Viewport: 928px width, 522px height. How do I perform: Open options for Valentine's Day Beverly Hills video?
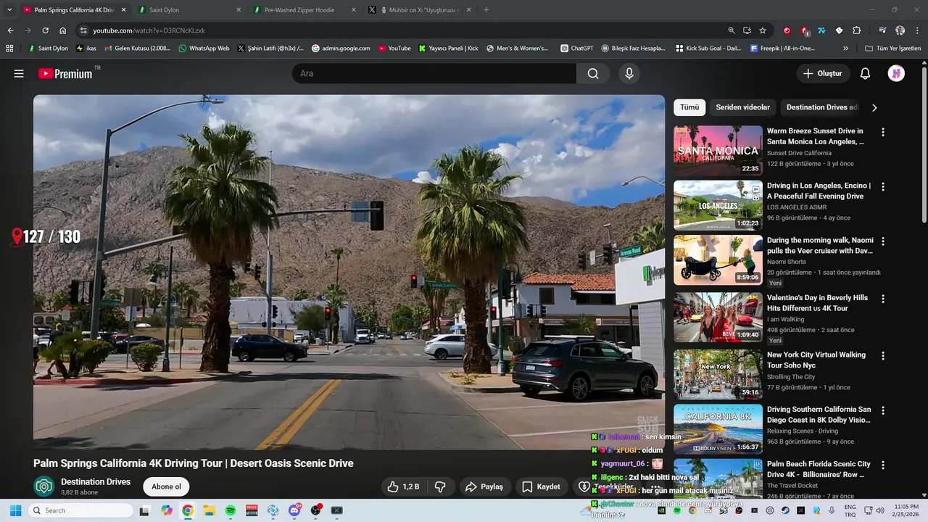point(883,298)
